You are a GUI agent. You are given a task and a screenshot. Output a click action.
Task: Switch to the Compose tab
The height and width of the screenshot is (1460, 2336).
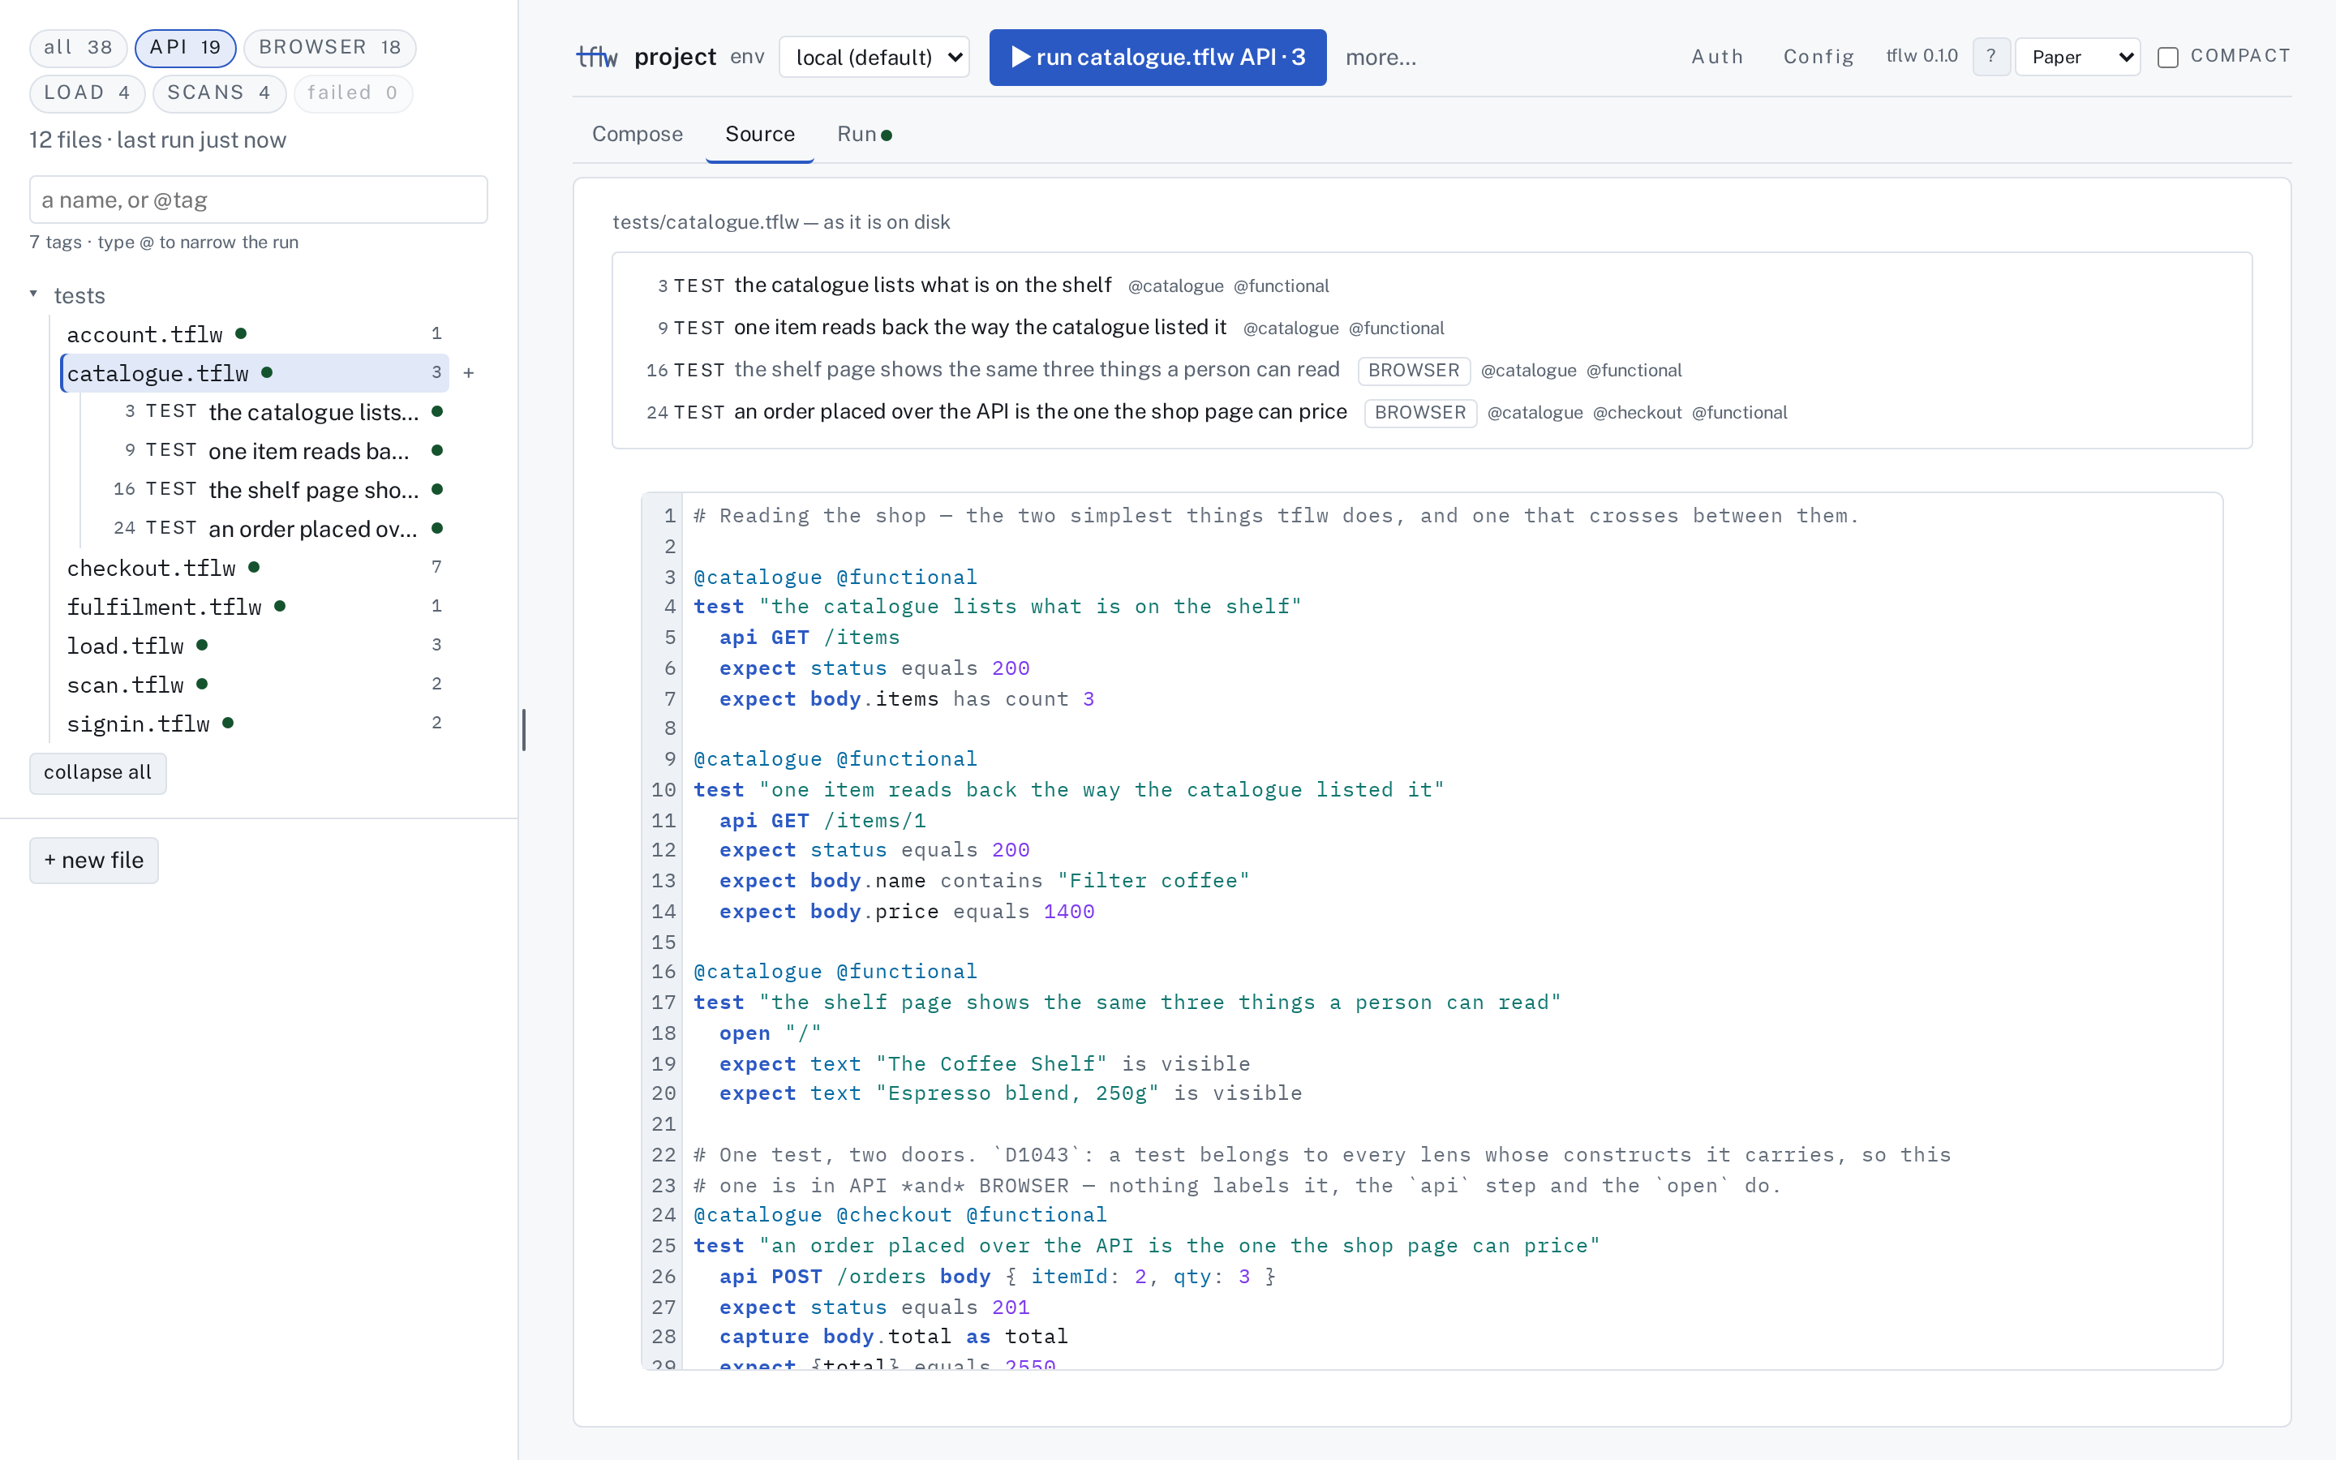[x=637, y=134]
